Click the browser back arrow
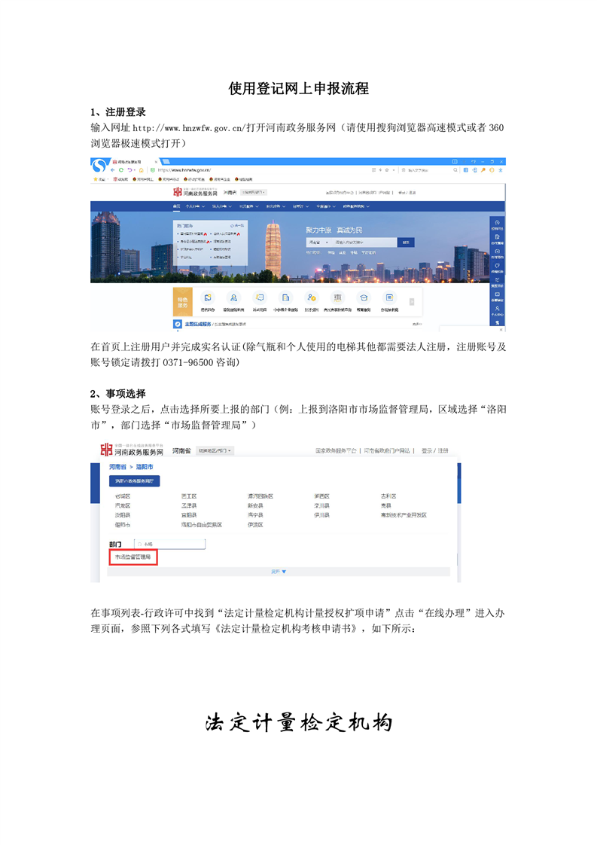Screen dimensions: 597x845 [113, 169]
